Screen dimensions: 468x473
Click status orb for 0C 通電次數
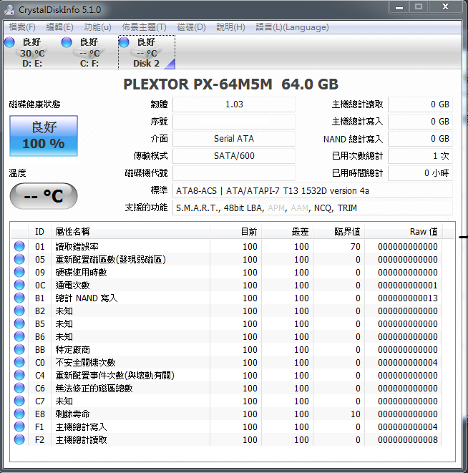pos(19,285)
